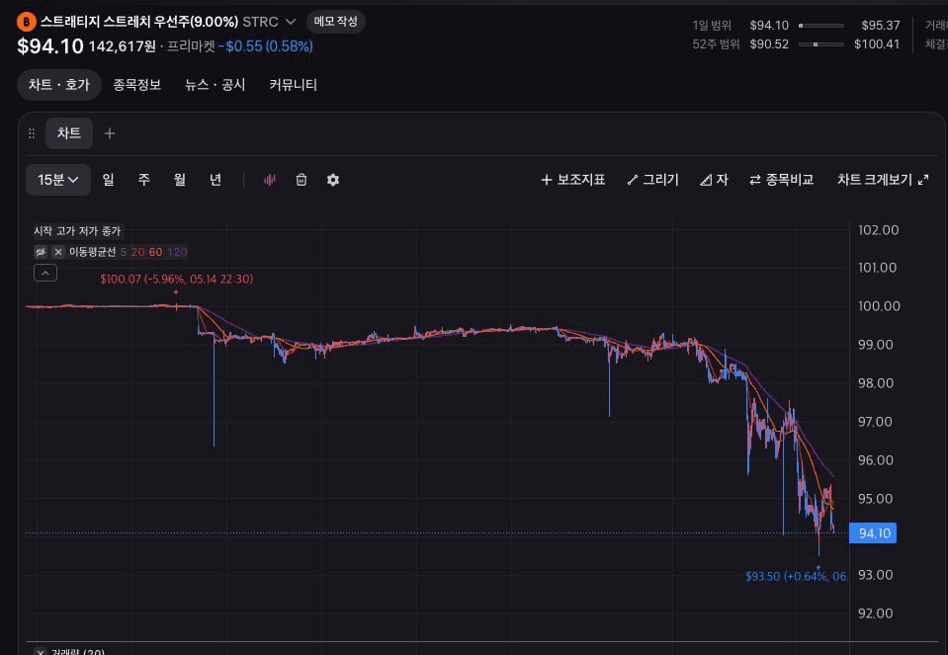Click the 시작 고가 저가 종가 label
The image size is (948, 655).
tap(77, 231)
